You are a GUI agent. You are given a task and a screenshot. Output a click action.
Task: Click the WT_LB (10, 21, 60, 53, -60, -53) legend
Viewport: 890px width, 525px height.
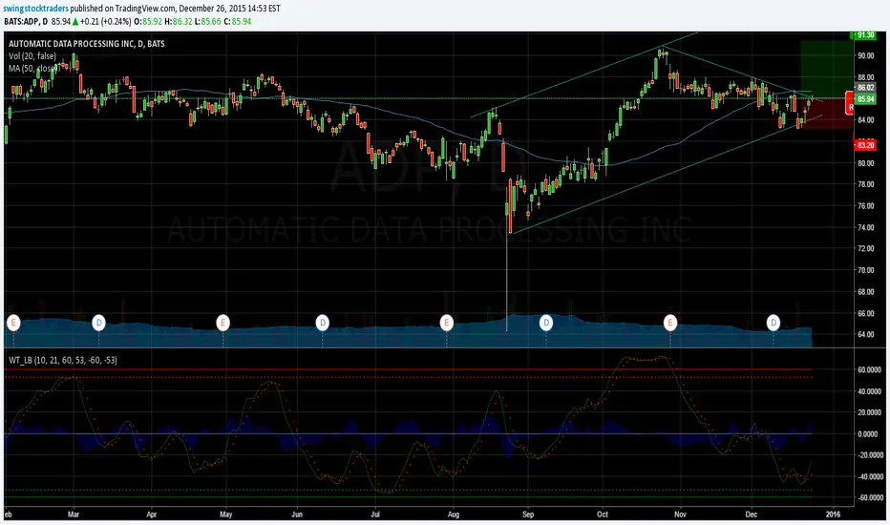pyautogui.click(x=63, y=360)
